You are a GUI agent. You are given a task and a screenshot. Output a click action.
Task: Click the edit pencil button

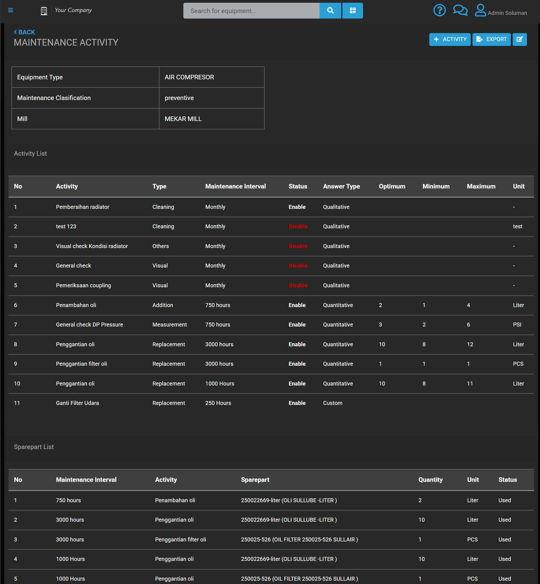519,39
